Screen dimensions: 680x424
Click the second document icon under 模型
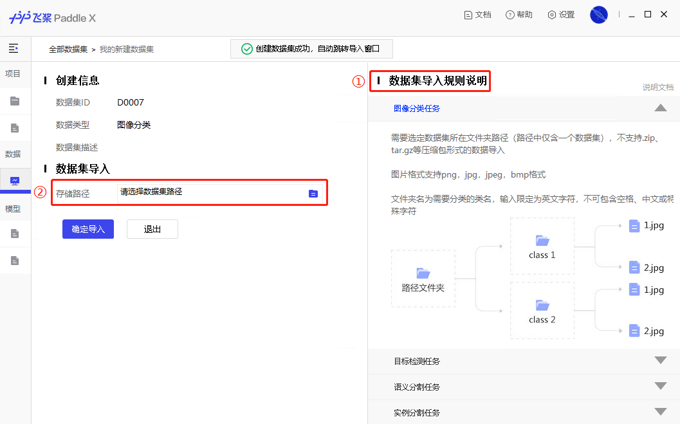tap(15, 261)
